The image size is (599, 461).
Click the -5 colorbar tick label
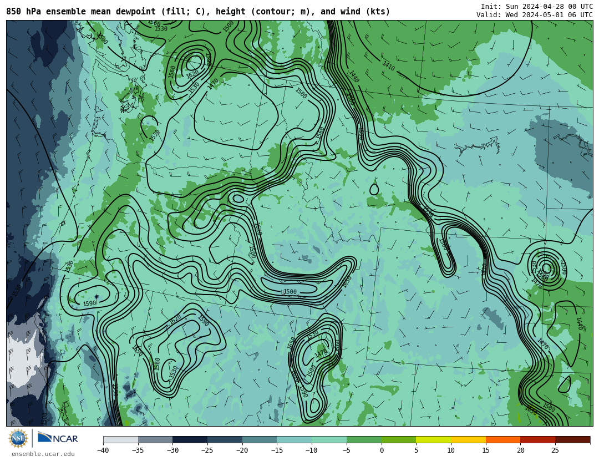346,450
